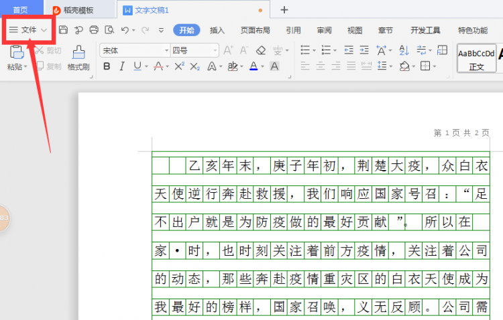Apply the 正文 style

[x=476, y=59]
